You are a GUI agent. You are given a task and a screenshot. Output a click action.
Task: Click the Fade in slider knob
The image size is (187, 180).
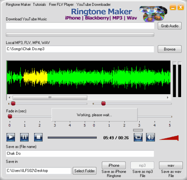[10, 117]
